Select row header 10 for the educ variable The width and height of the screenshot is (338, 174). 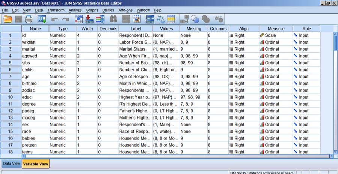[11, 97]
